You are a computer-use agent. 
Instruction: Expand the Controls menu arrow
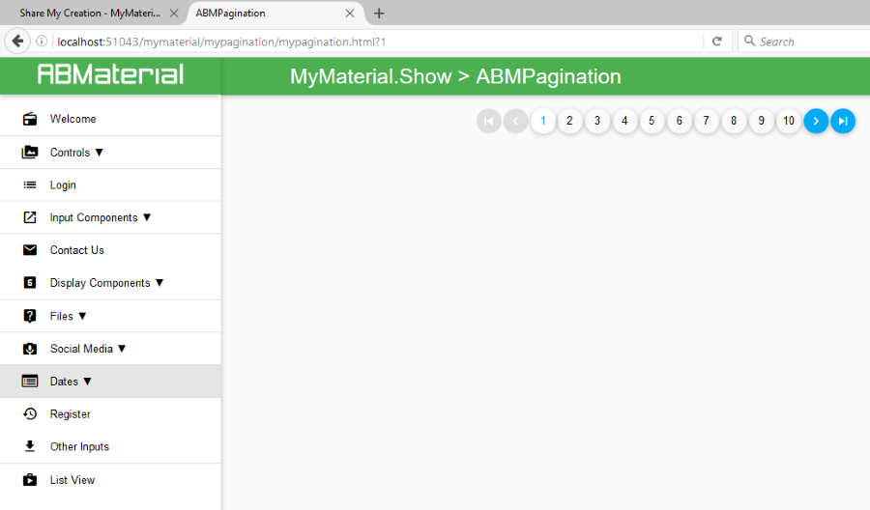coord(100,153)
